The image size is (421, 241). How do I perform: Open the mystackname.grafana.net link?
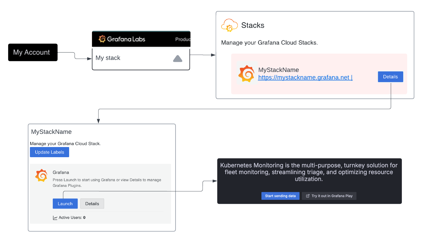(305, 78)
